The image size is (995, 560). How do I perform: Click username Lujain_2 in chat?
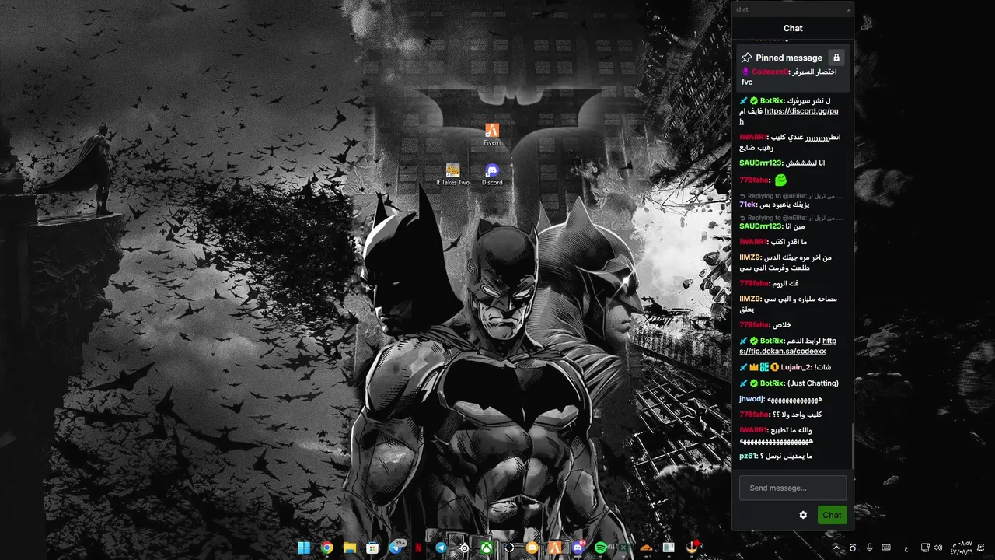tap(796, 367)
